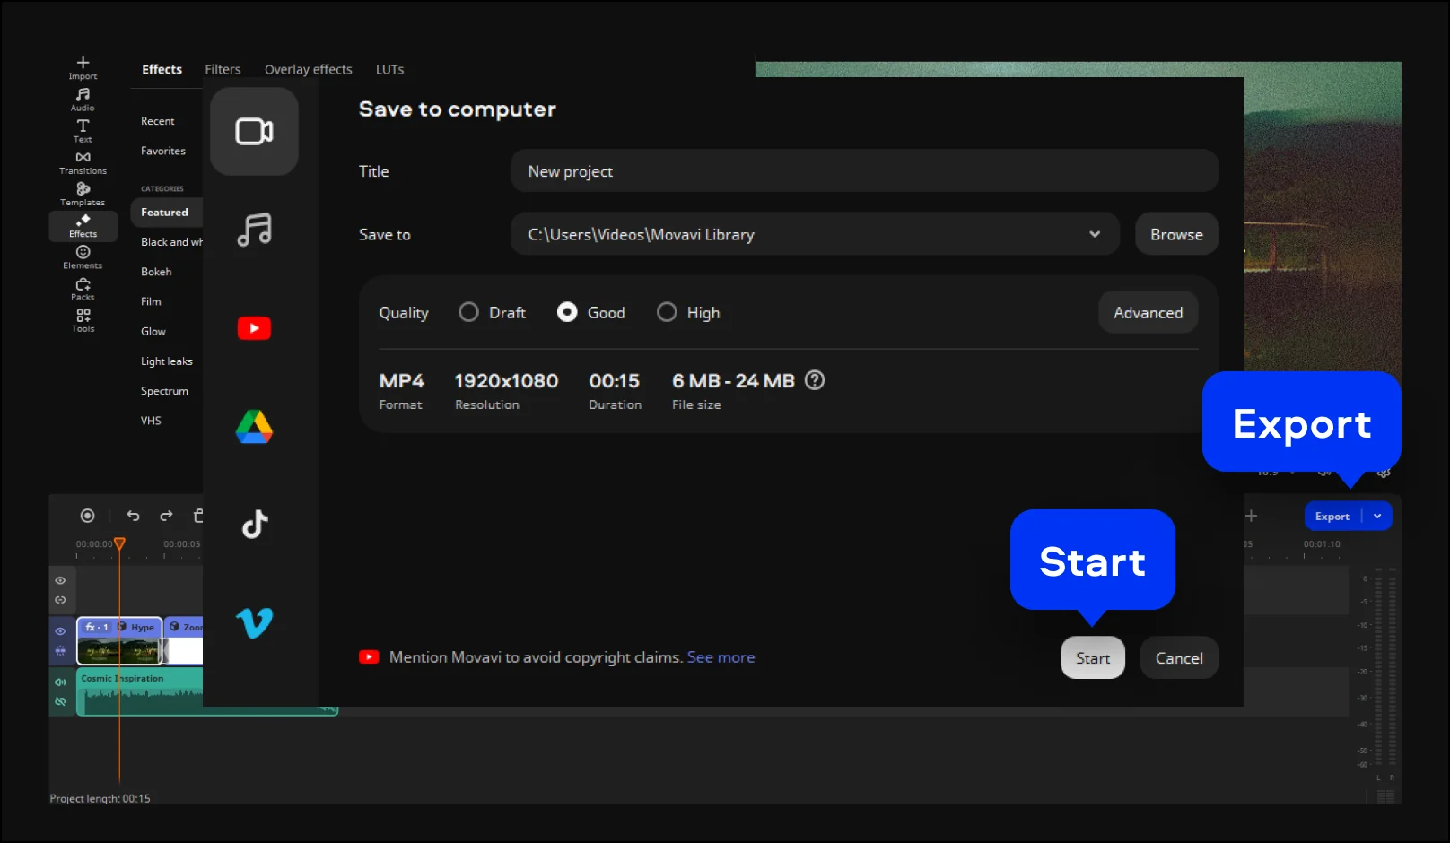Choose YouTube upload icon in export dialog
Screen dimensions: 1450x843
click(x=254, y=328)
